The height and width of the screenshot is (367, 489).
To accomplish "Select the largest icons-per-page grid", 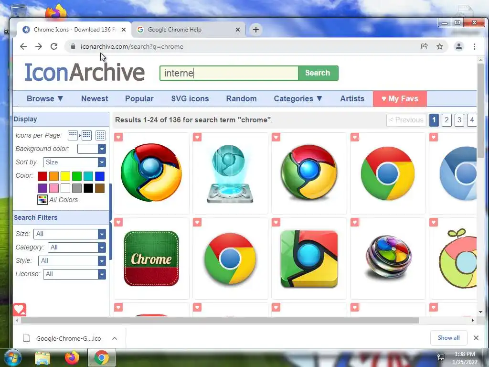I will (100, 135).
